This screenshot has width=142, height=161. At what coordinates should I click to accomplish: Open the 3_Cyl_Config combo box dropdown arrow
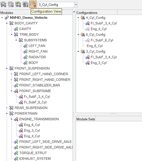[76, 5]
